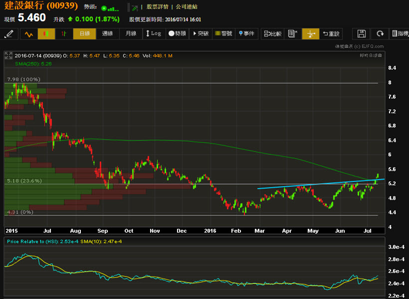Viewport: 409px width, 299px height.
Task: Click the SMA(10): 2.47e-4 label
Action: (101, 241)
